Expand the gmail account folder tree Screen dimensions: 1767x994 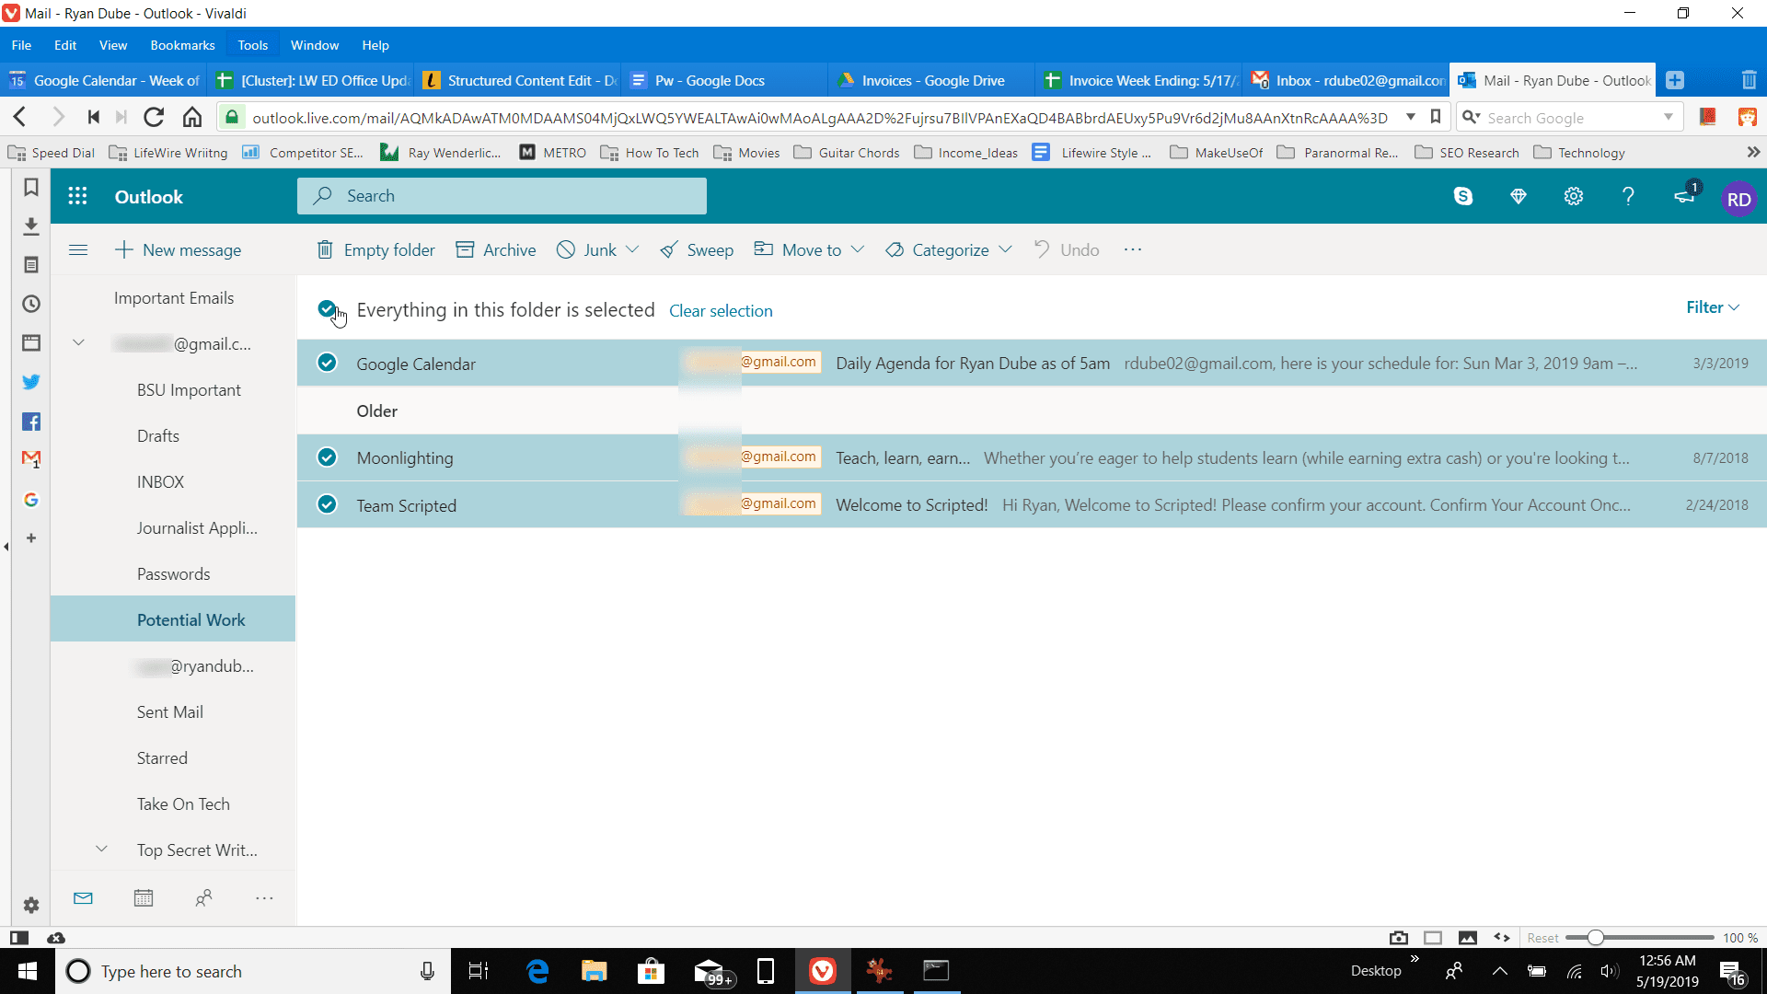(77, 343)
